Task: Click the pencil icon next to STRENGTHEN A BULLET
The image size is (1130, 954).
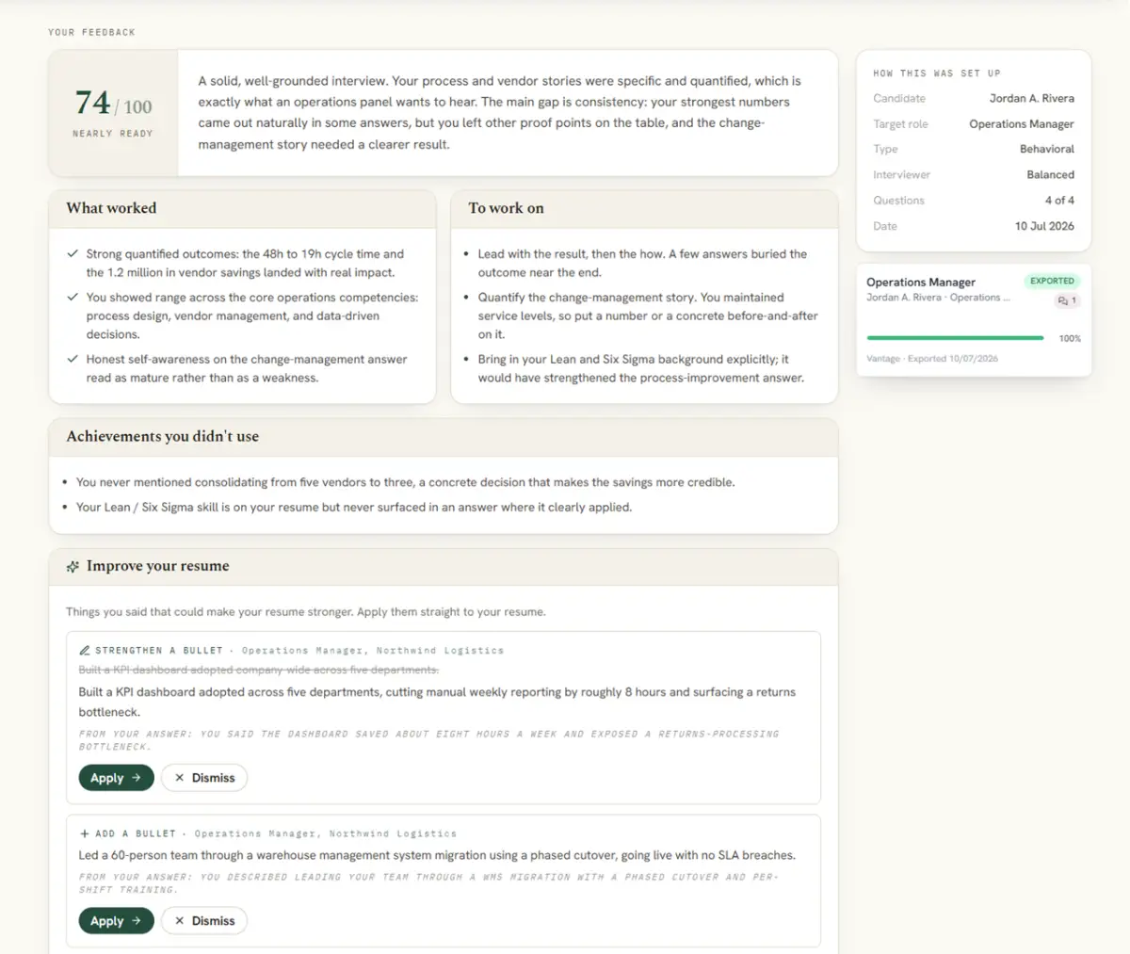Action: point(85,651)
